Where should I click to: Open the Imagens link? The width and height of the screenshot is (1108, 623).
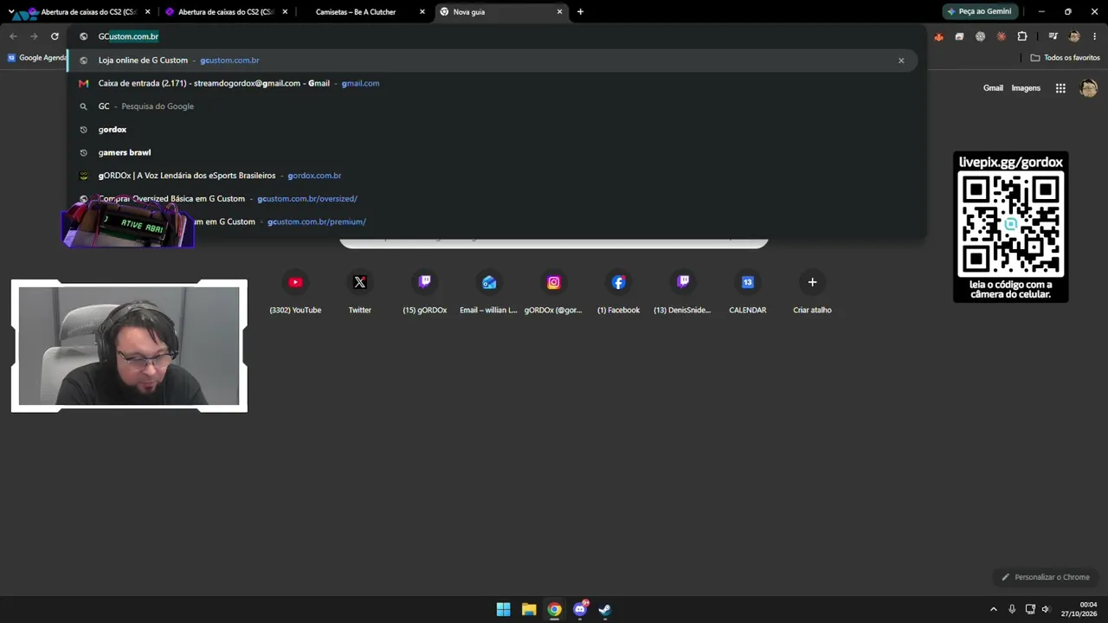(1026, 88)
